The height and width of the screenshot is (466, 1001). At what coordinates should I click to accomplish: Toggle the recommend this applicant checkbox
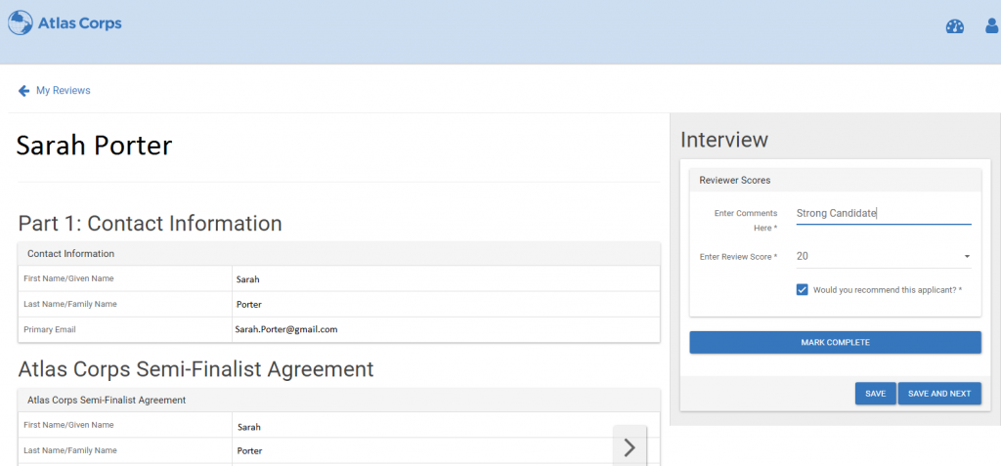point(803,290)
